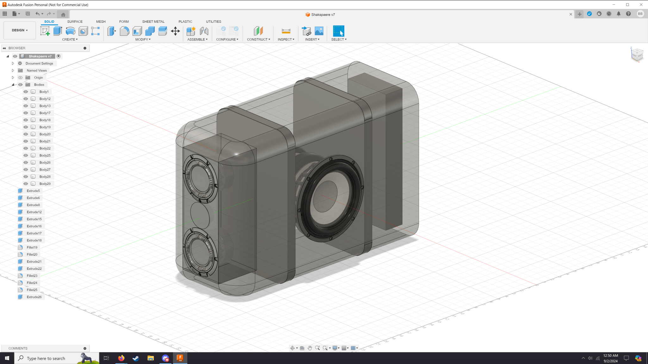Show the Origin folder via eye icon

(x=20, y=77)
